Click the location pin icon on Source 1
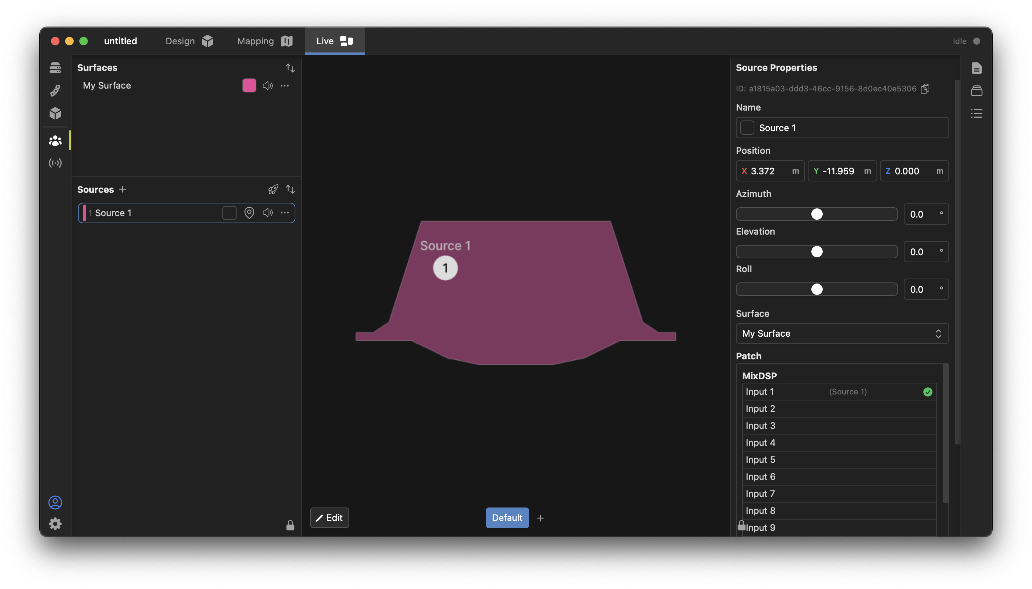This screenshot has height=589, width=1032. (x=249, y=213)
